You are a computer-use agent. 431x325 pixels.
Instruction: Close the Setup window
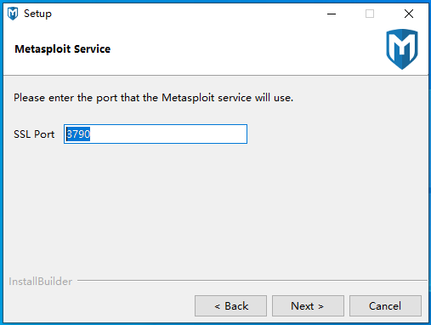tap(409, 14)
